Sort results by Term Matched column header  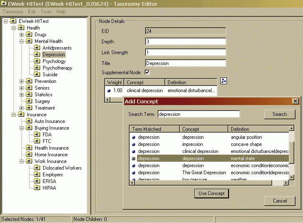154,129
